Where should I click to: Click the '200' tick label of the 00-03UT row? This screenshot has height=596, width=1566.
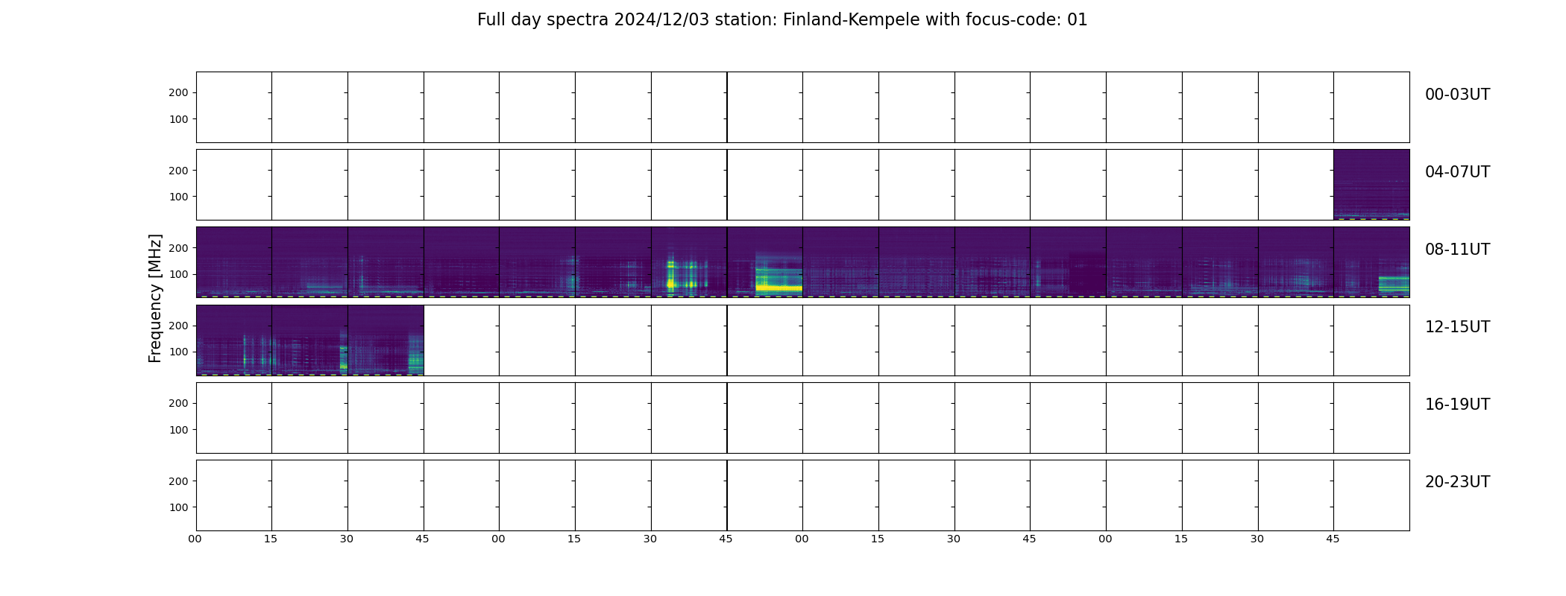point(178,93)
